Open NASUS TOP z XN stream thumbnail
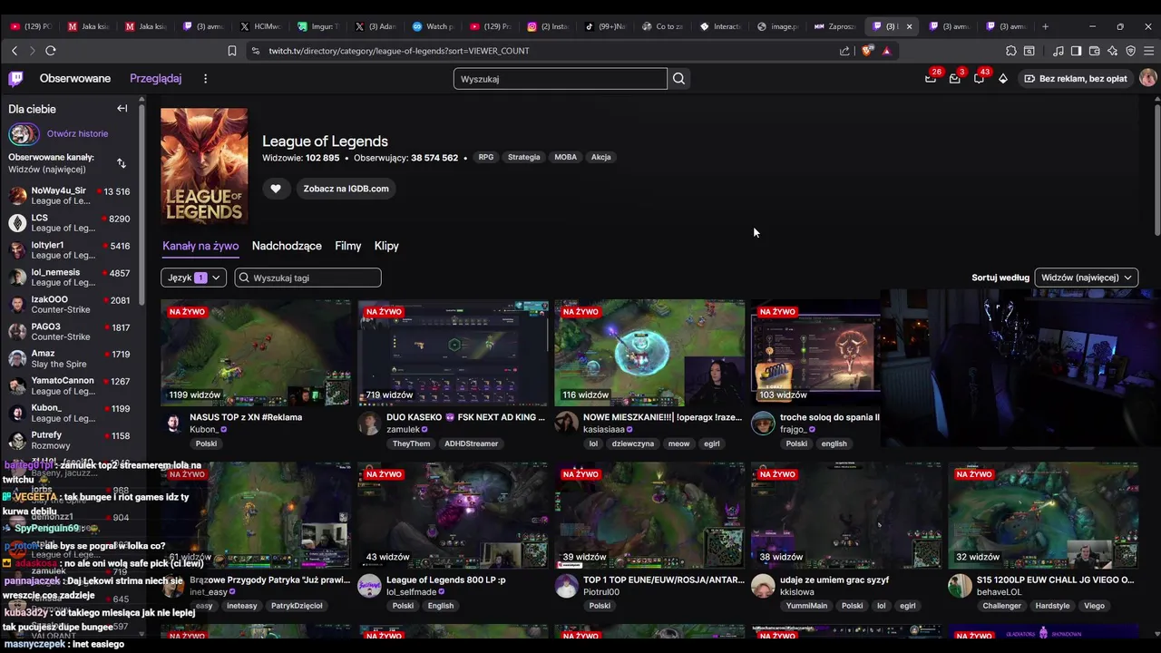Screen dimensions: 1161x653 pyautogui.click(x=256, y=353)
